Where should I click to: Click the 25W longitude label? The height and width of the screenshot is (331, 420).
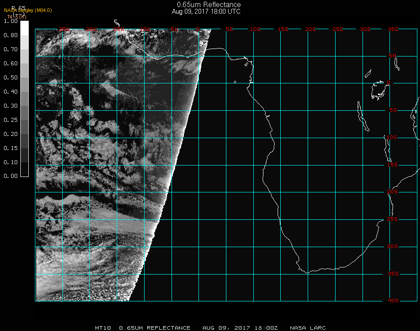click(x=65, y=30)
